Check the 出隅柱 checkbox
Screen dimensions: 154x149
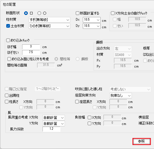coord(7,96)
